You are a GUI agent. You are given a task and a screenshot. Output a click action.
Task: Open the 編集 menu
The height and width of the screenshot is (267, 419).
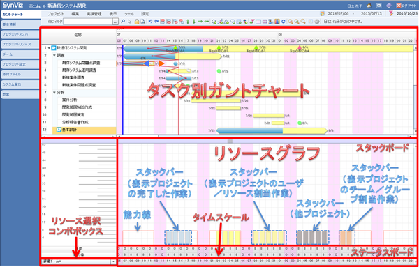click(75, 14)
